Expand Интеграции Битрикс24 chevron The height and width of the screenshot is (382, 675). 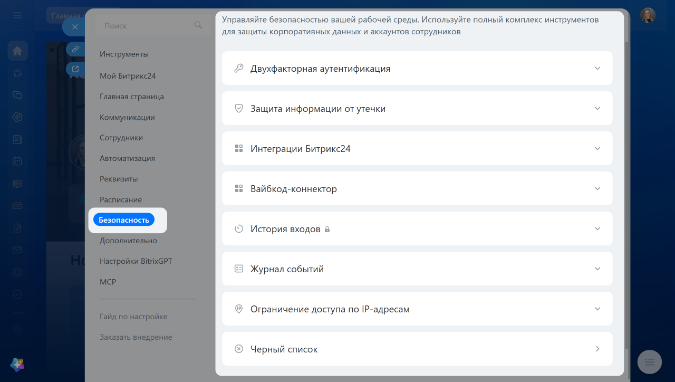click(x=597, y=148)
